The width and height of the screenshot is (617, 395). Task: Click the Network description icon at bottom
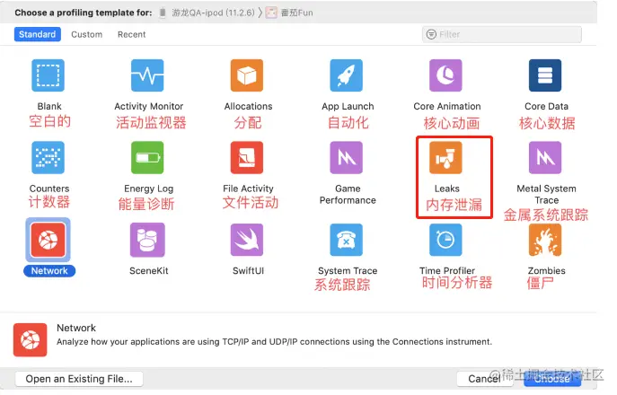pos(30,339)
